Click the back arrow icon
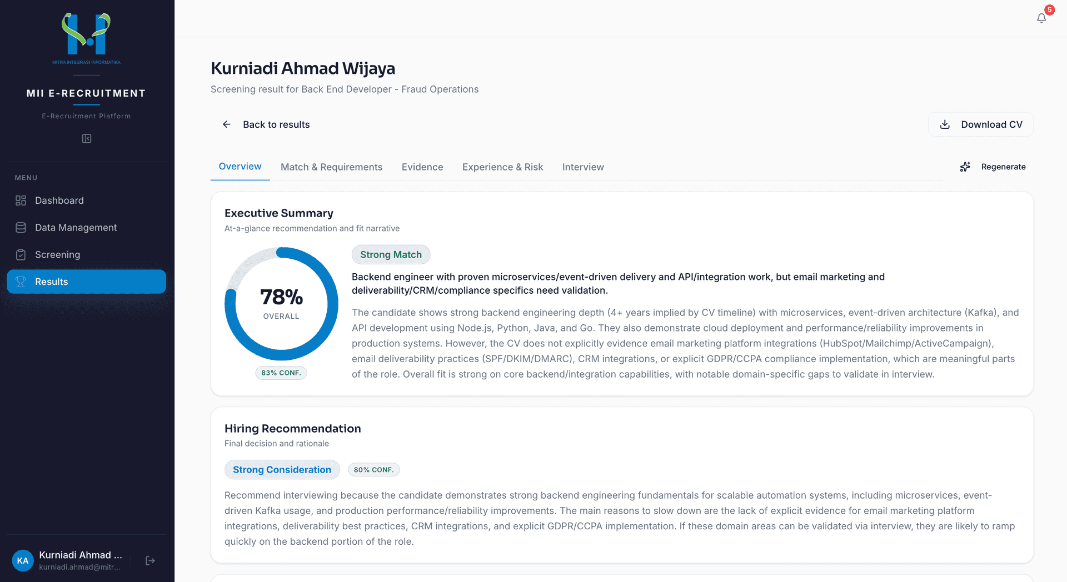 [x=227, y=124]
